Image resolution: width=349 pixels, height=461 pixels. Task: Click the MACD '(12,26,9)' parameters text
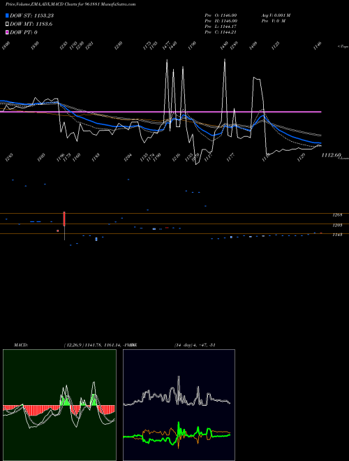[73, 345]
